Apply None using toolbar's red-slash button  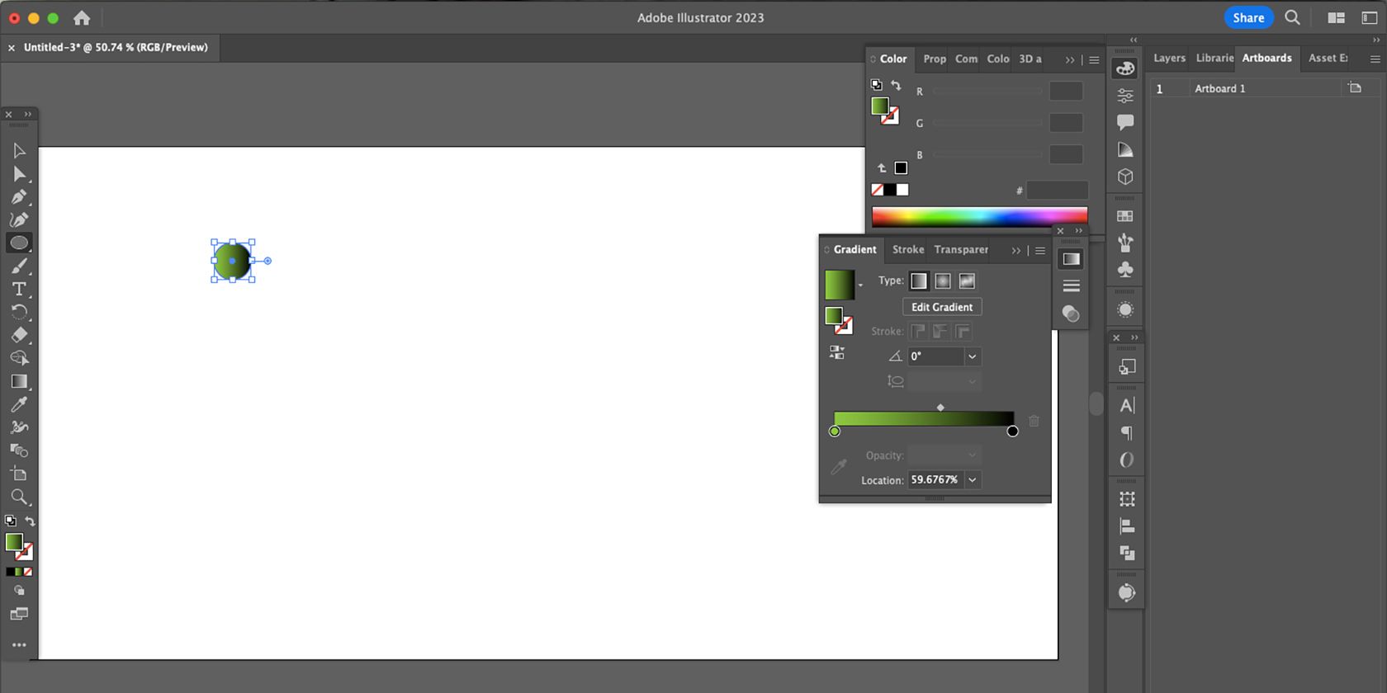click(28, 572)
